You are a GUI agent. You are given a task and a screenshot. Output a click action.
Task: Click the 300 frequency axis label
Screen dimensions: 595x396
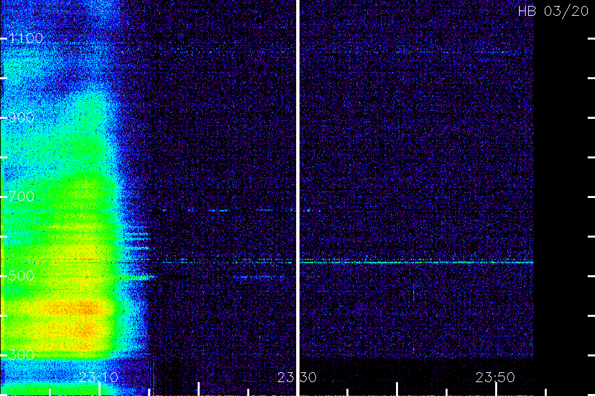[21, 355]
